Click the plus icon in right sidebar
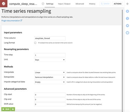Screen dimensions: 130x112 [x=127, y=11]
